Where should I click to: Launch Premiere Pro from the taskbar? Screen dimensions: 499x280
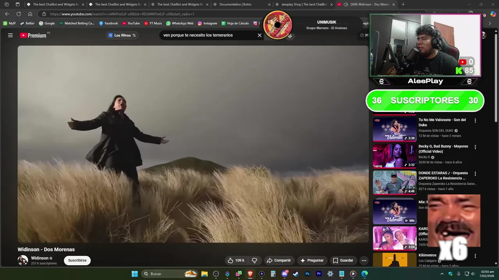[x=319, y=274]
